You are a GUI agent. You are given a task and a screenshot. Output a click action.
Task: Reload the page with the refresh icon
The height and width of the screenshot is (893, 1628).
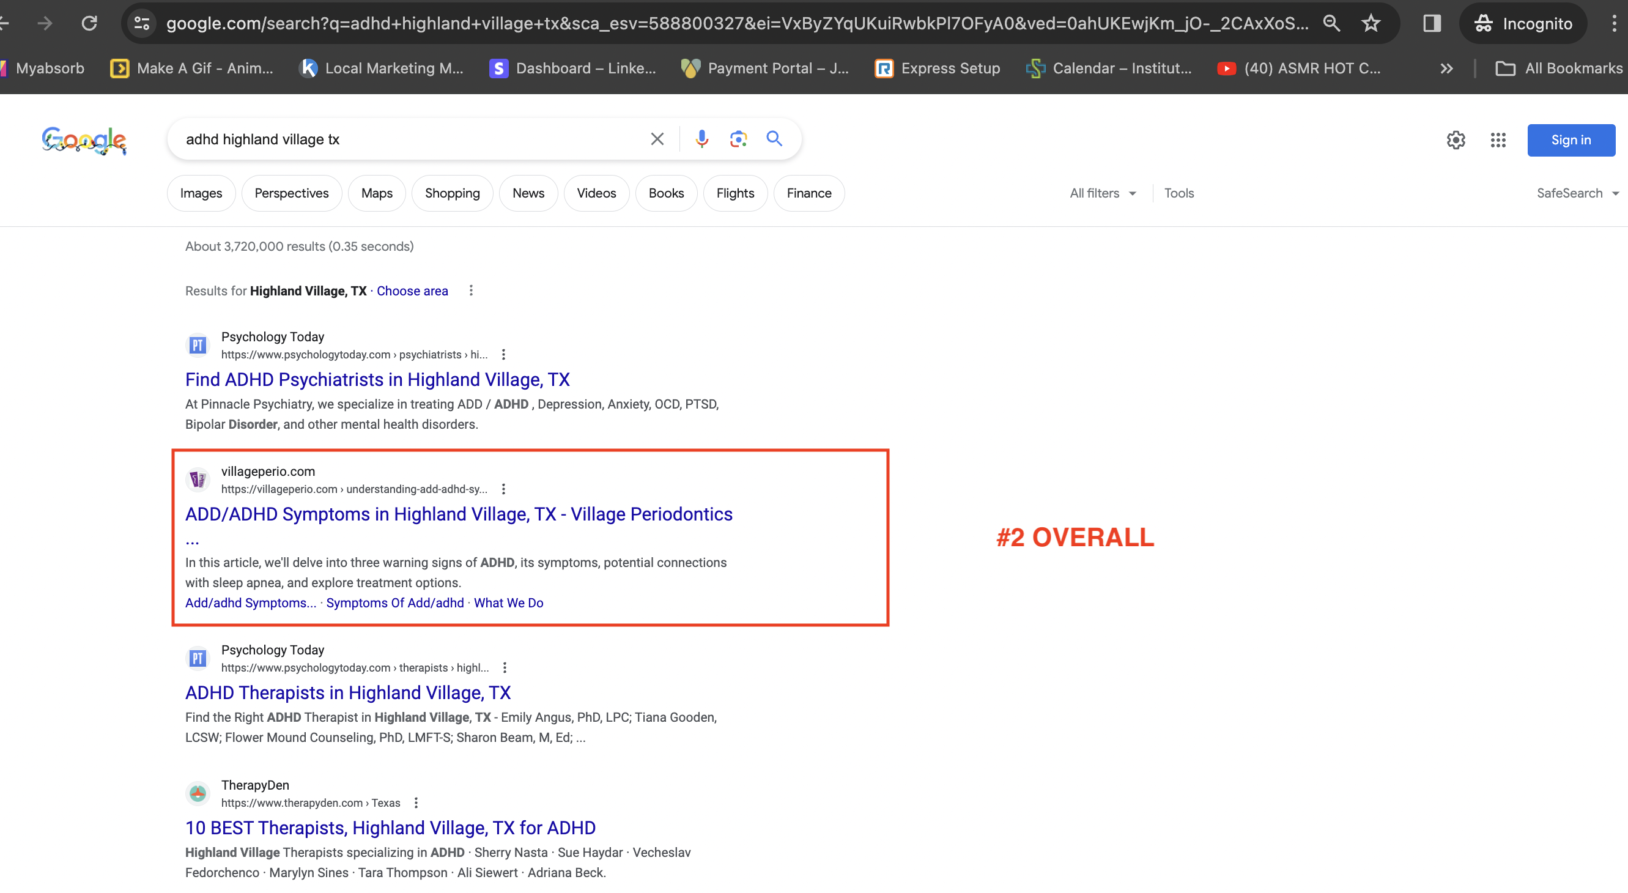(89, 23)
